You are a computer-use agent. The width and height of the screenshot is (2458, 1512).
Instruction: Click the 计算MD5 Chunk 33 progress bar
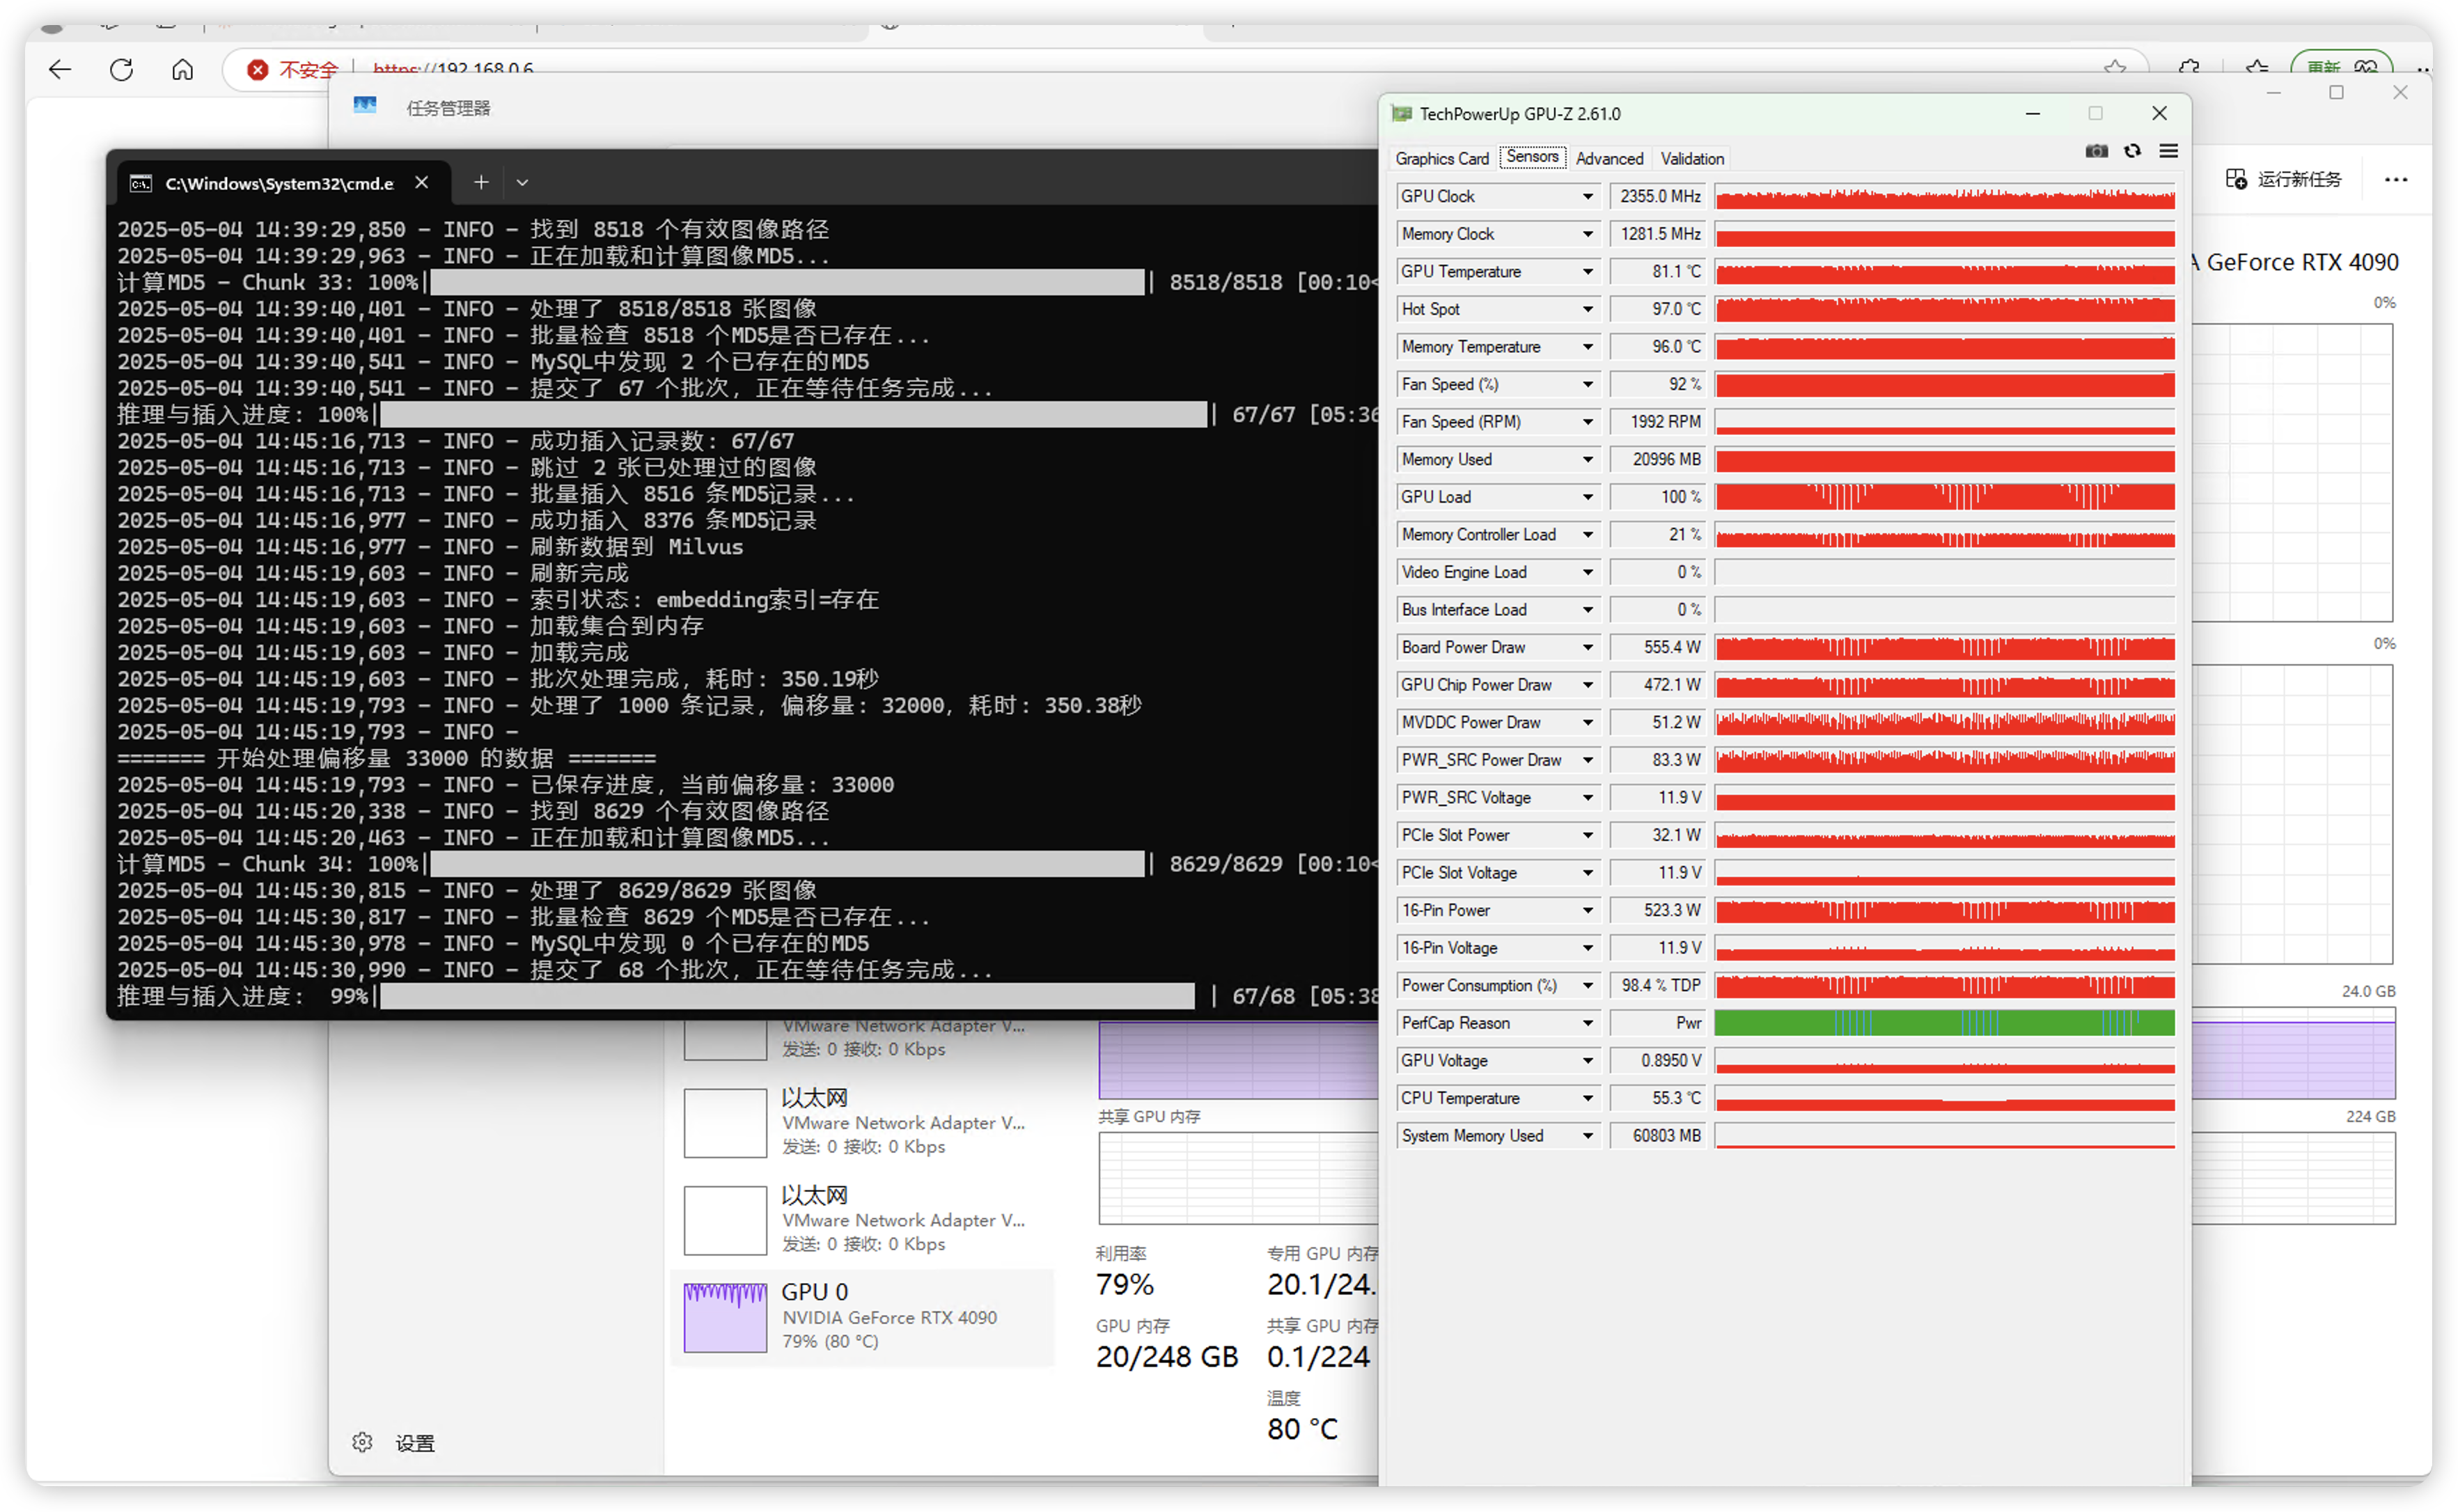click(787, 282)
